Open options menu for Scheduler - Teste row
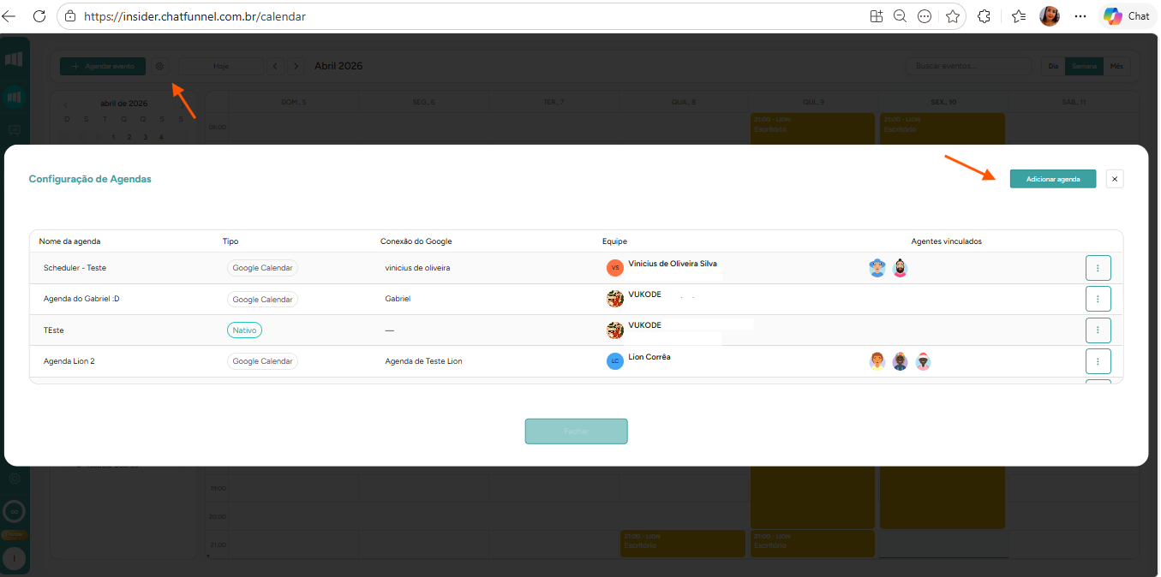The height and width of the screenshot is (577, 1161). pyautogui.click(x=1098, y=268)
